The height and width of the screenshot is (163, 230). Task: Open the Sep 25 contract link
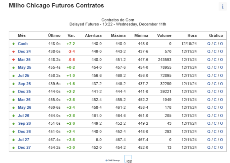pyautogui.click(x=24, y=84)
